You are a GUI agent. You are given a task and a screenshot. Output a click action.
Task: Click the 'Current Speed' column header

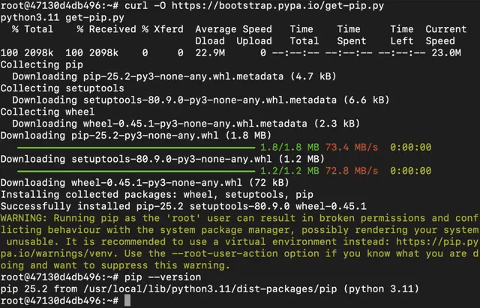coord(446,35)
